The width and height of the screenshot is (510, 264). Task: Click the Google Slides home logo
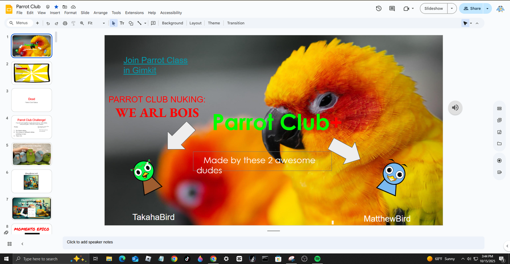click(x=9, y=9)
